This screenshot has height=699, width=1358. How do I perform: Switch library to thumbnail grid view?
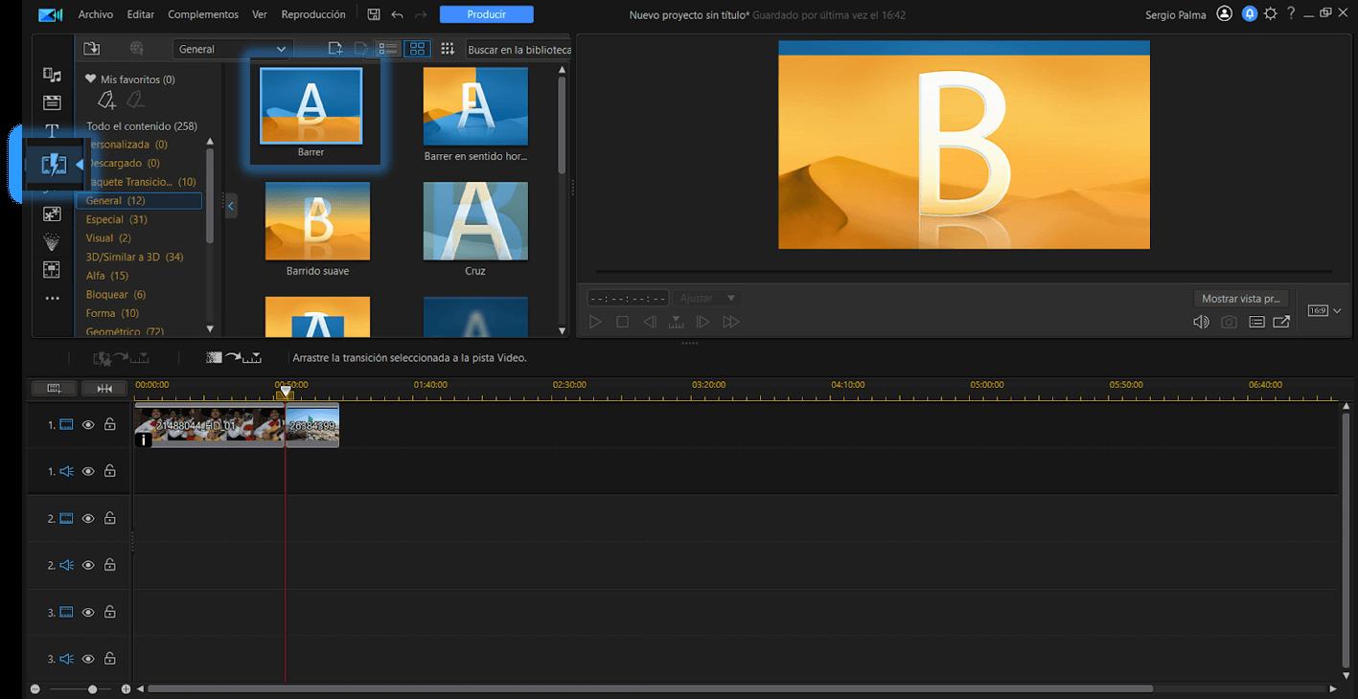pos(418,49)
